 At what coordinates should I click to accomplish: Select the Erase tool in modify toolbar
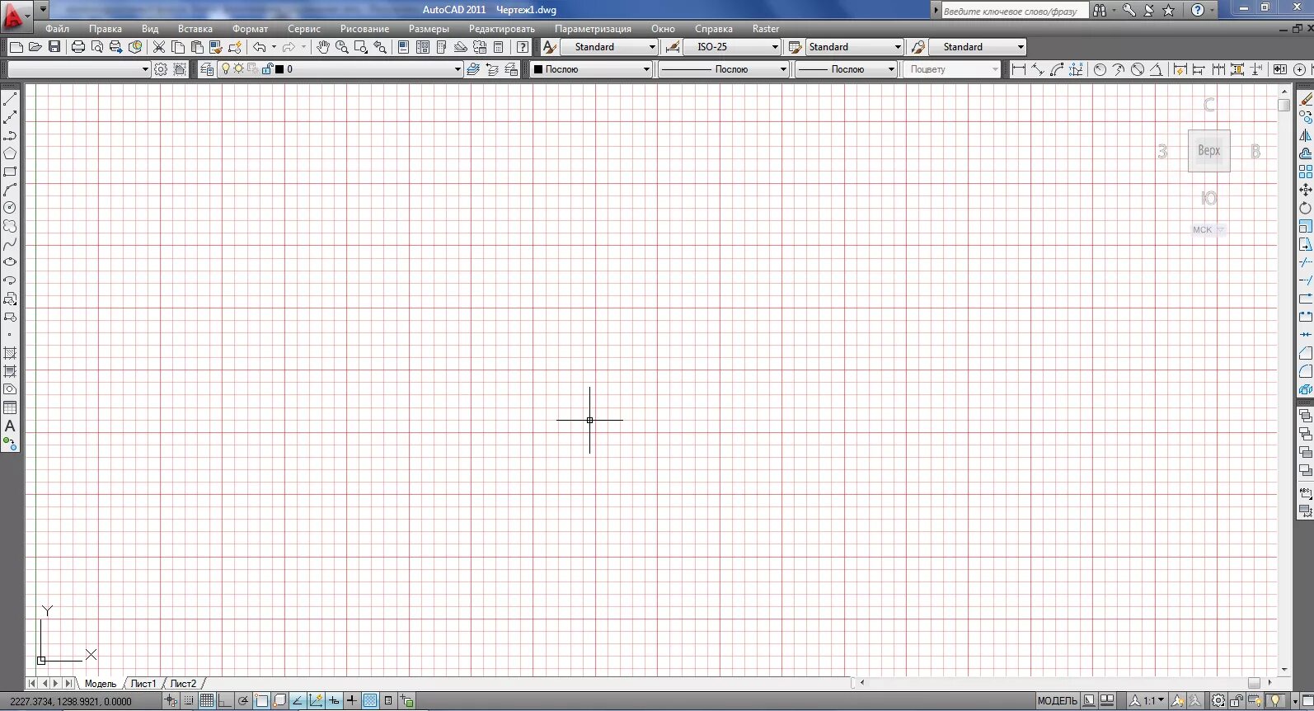coord(1306,99)
